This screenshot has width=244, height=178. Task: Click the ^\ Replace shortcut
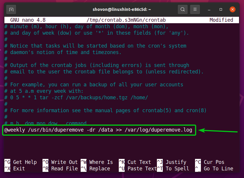tap(95, 169)
